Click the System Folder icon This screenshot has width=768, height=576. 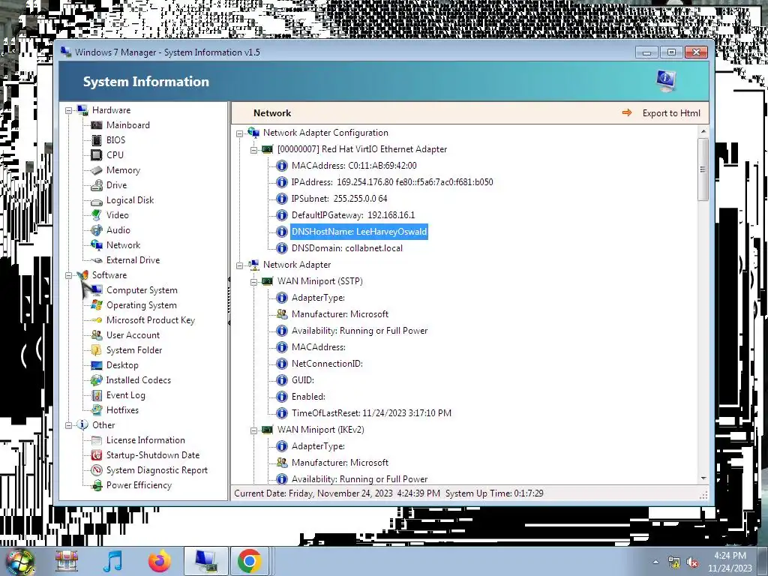pyautogui.click(x=97, y=351)
